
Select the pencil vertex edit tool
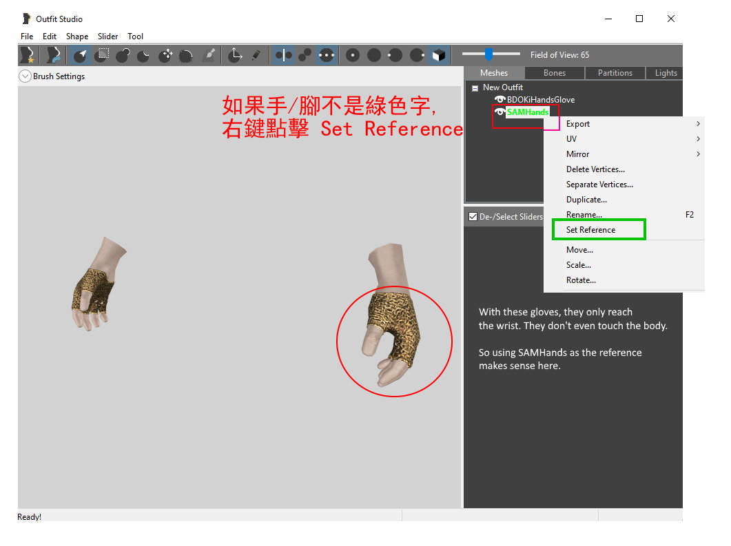pyautogui.click(x=256, y=56)
